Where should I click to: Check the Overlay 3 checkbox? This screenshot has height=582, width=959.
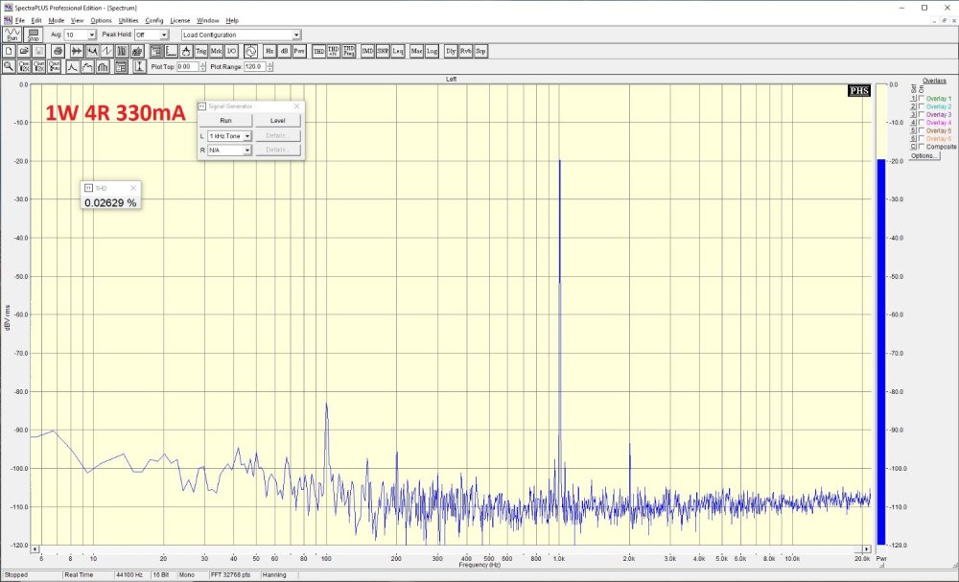[923, 115]
